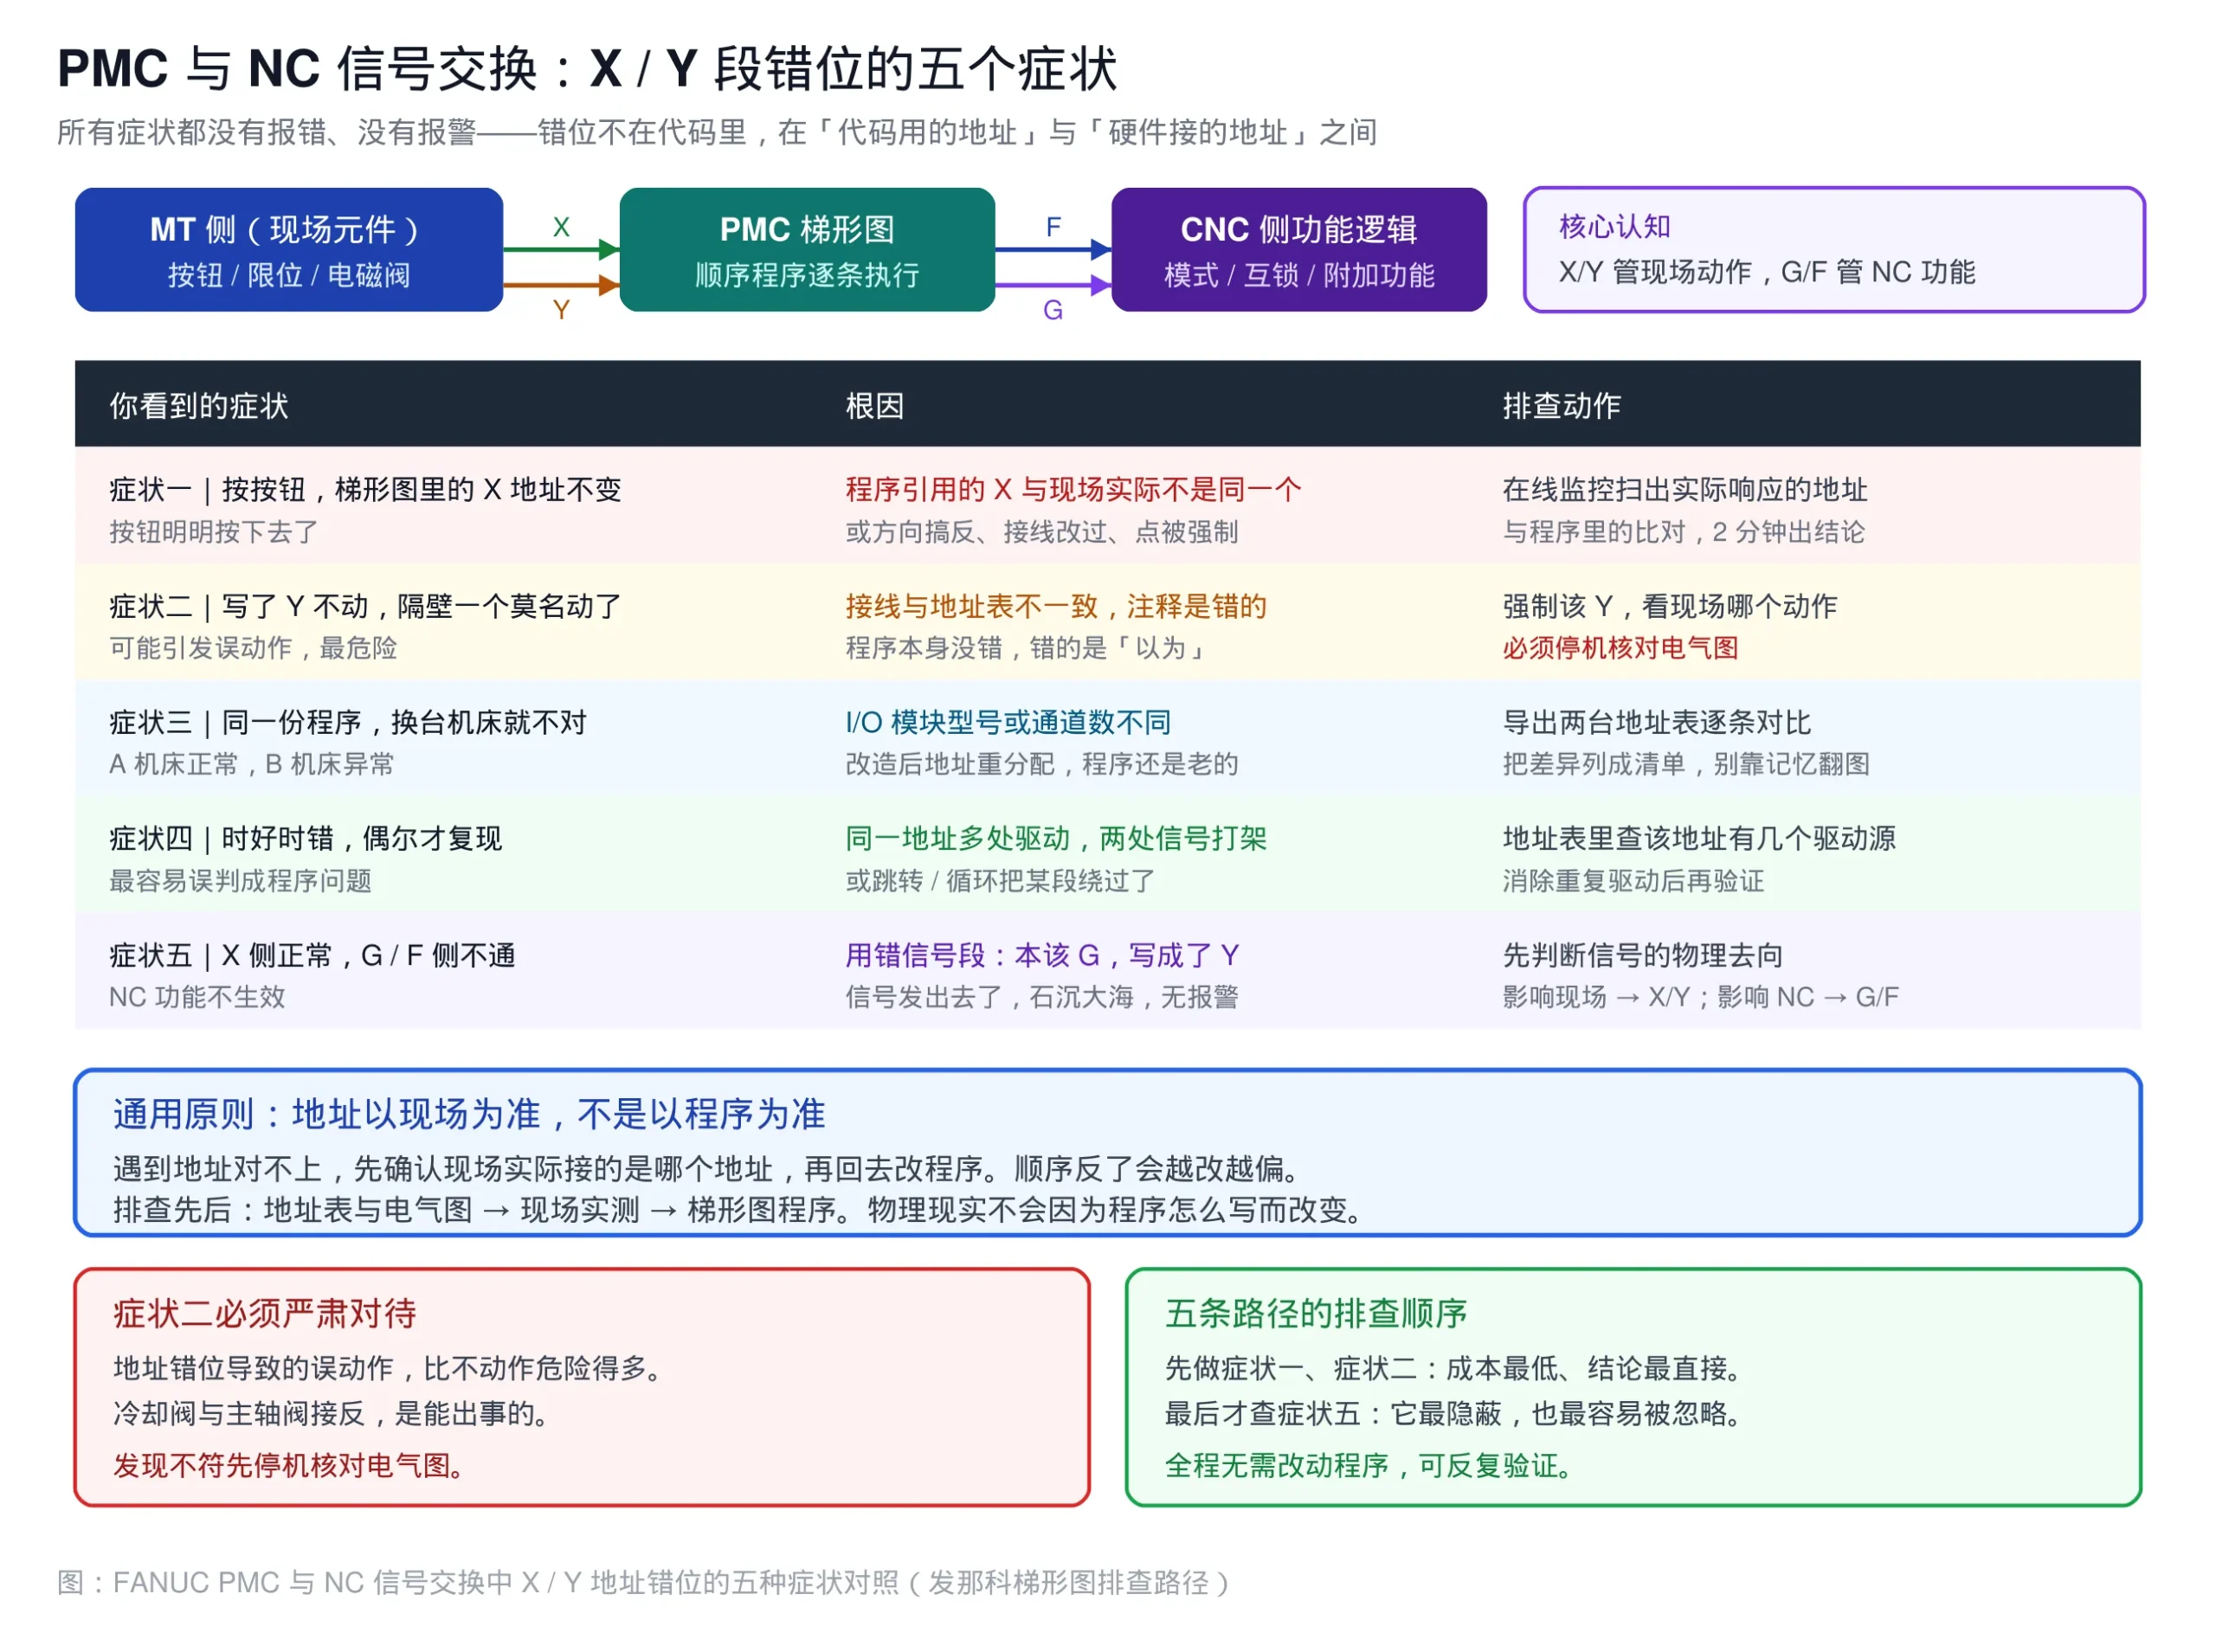
Task: Click '用错信号段：本该 G，写成了 Y'
Action: tap(1041, 955)
